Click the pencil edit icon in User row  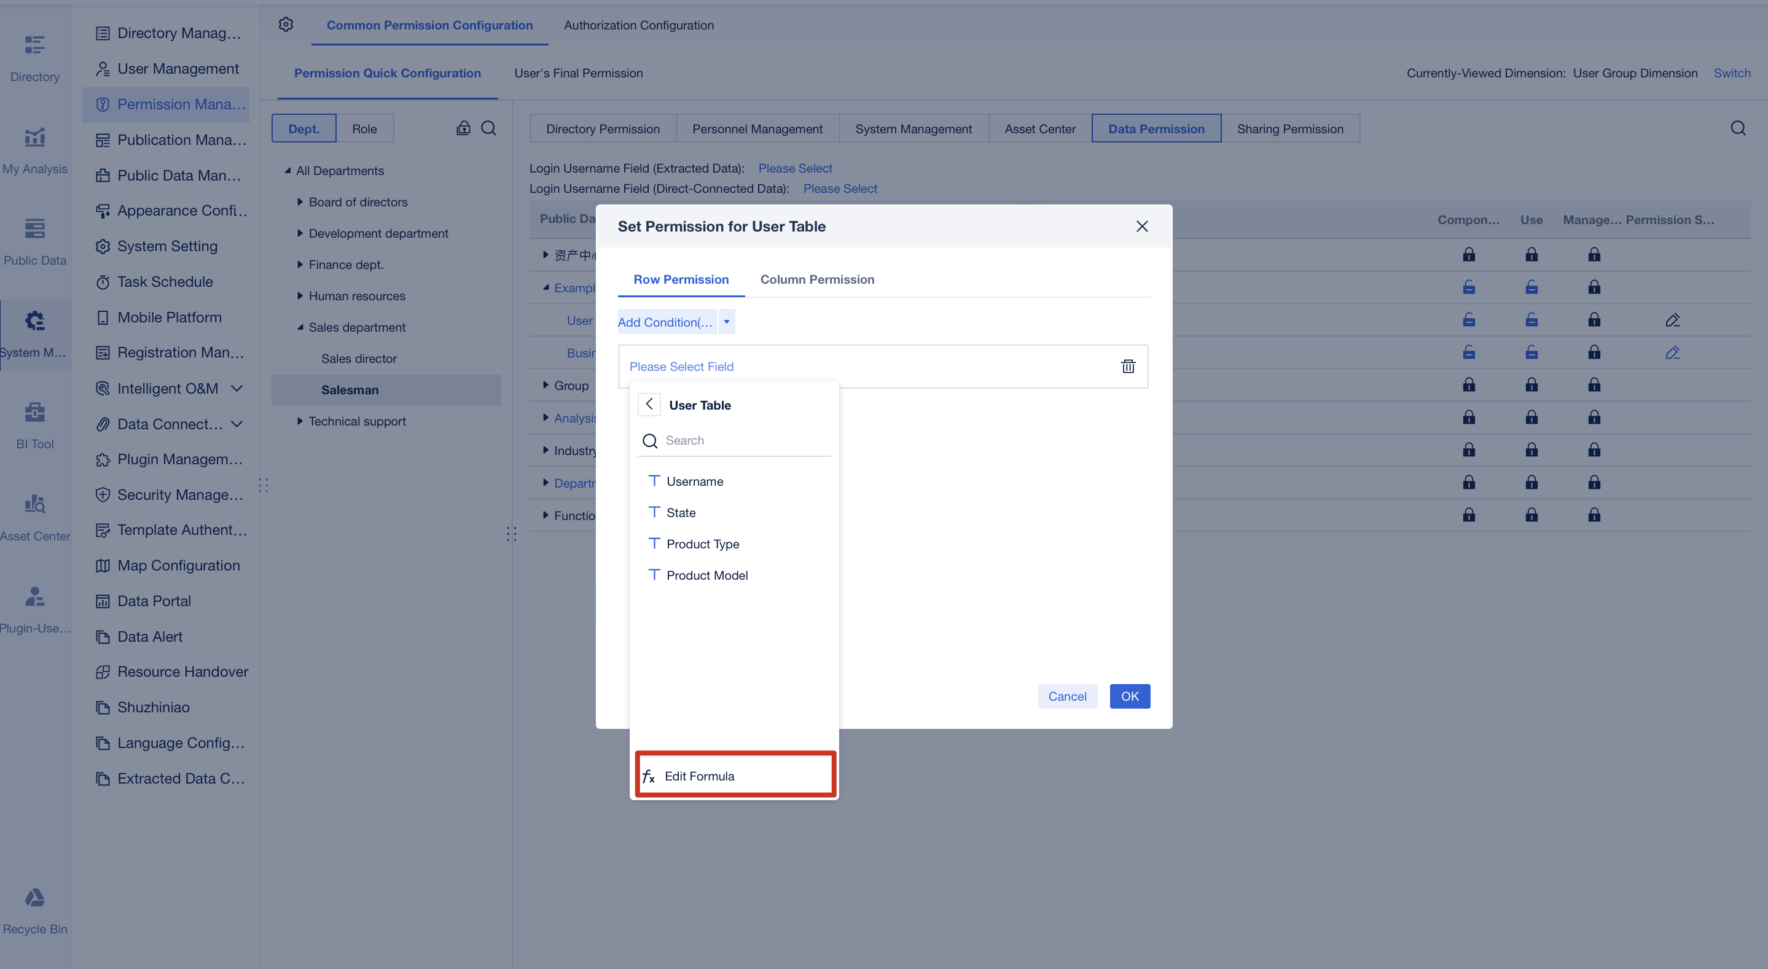[1672, 320]
